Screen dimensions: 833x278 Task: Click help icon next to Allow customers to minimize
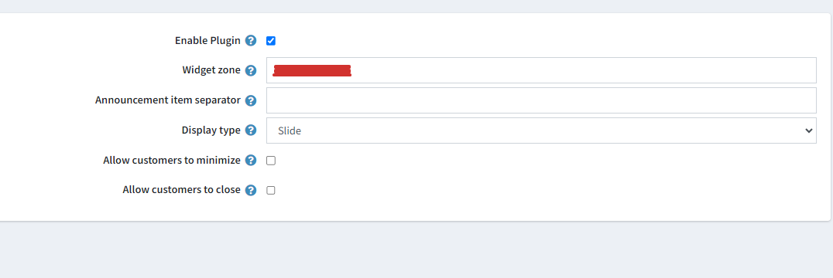pos(251,161)
